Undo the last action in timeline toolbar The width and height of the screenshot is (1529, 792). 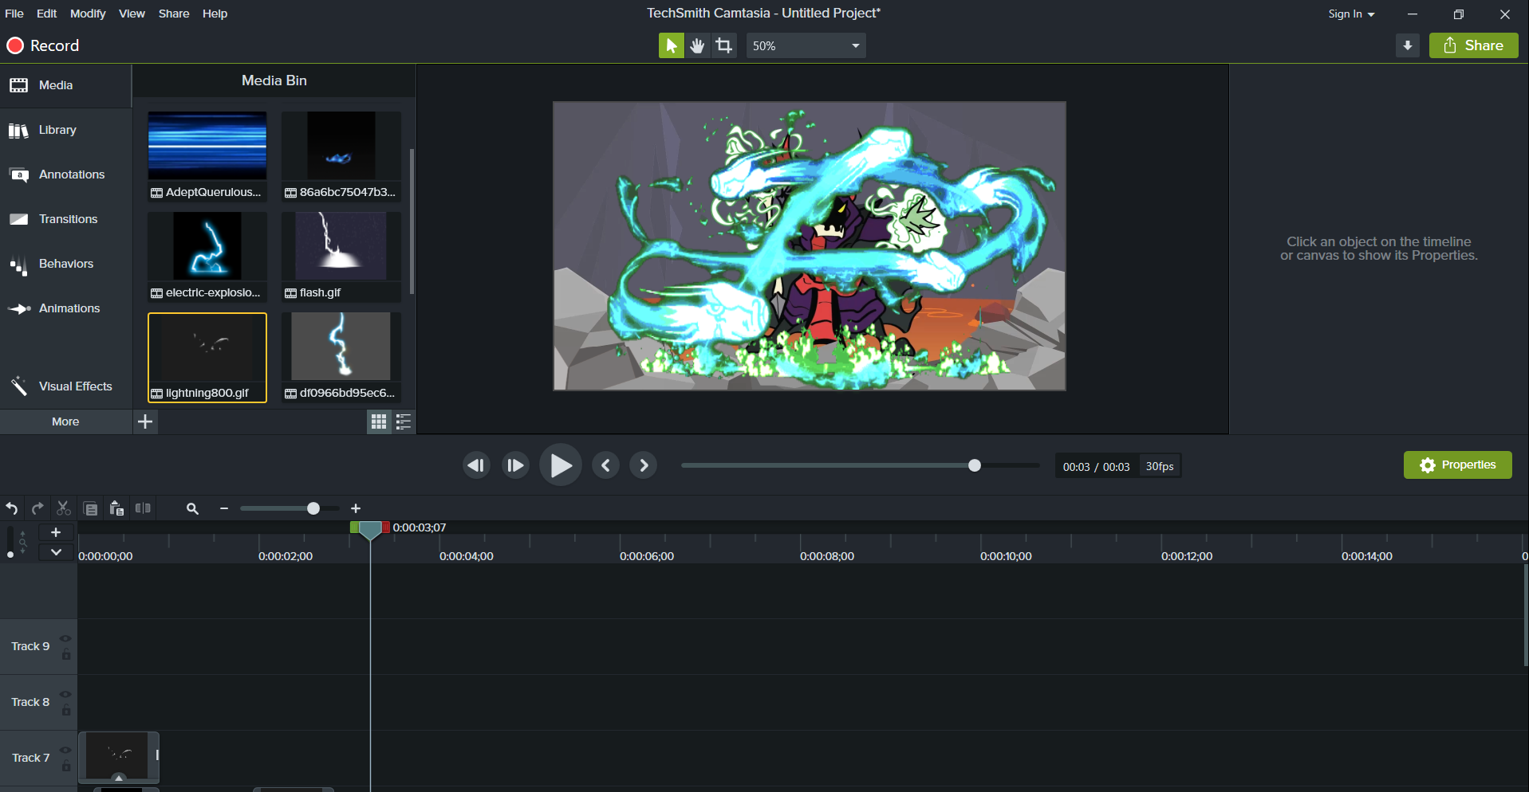[x=12, y=508]
